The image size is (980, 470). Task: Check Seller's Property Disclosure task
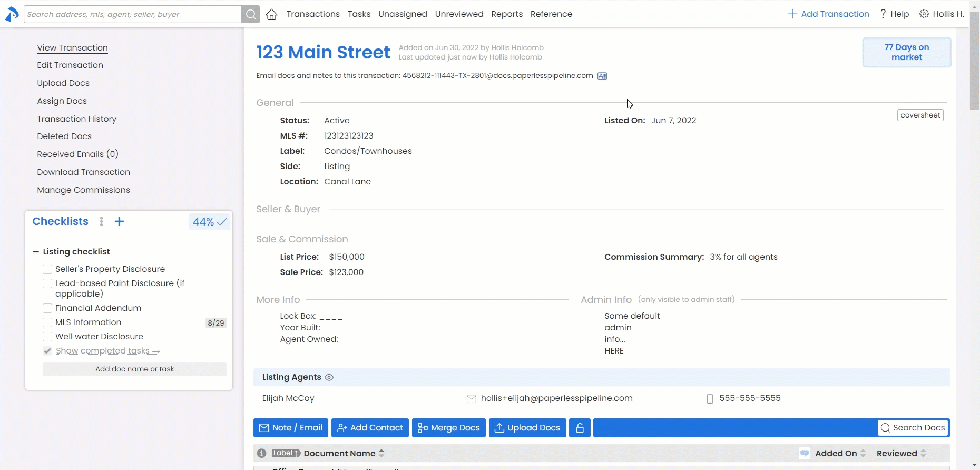tap(47, 269)
